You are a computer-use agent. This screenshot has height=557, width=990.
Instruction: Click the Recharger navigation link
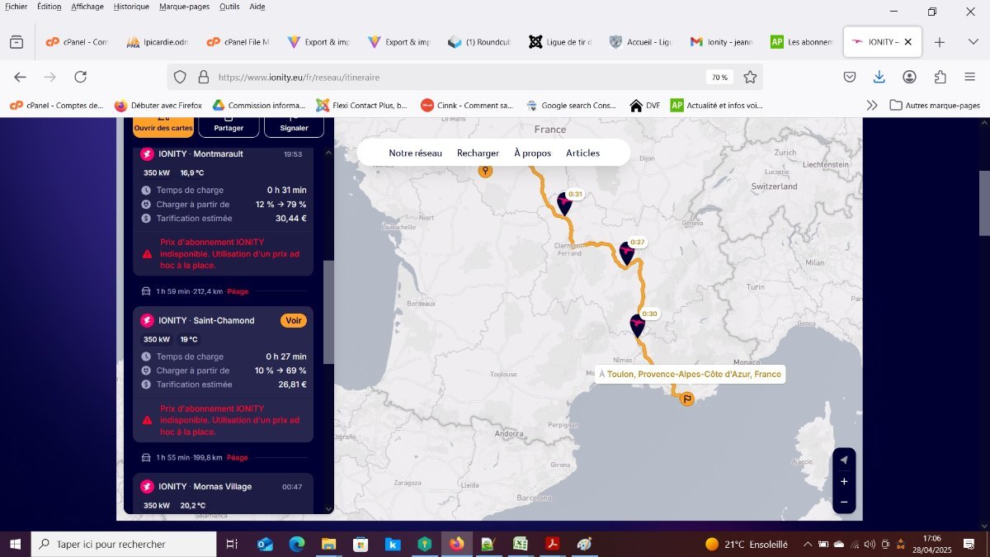478,153
